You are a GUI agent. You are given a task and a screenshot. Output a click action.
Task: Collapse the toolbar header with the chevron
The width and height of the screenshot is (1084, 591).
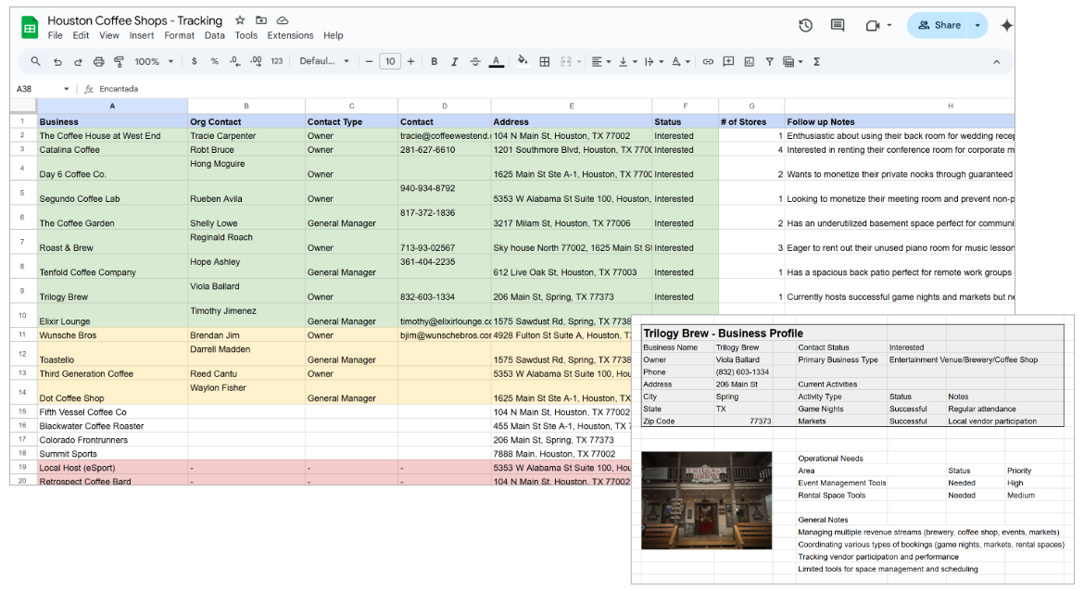[x=996, y=61]
